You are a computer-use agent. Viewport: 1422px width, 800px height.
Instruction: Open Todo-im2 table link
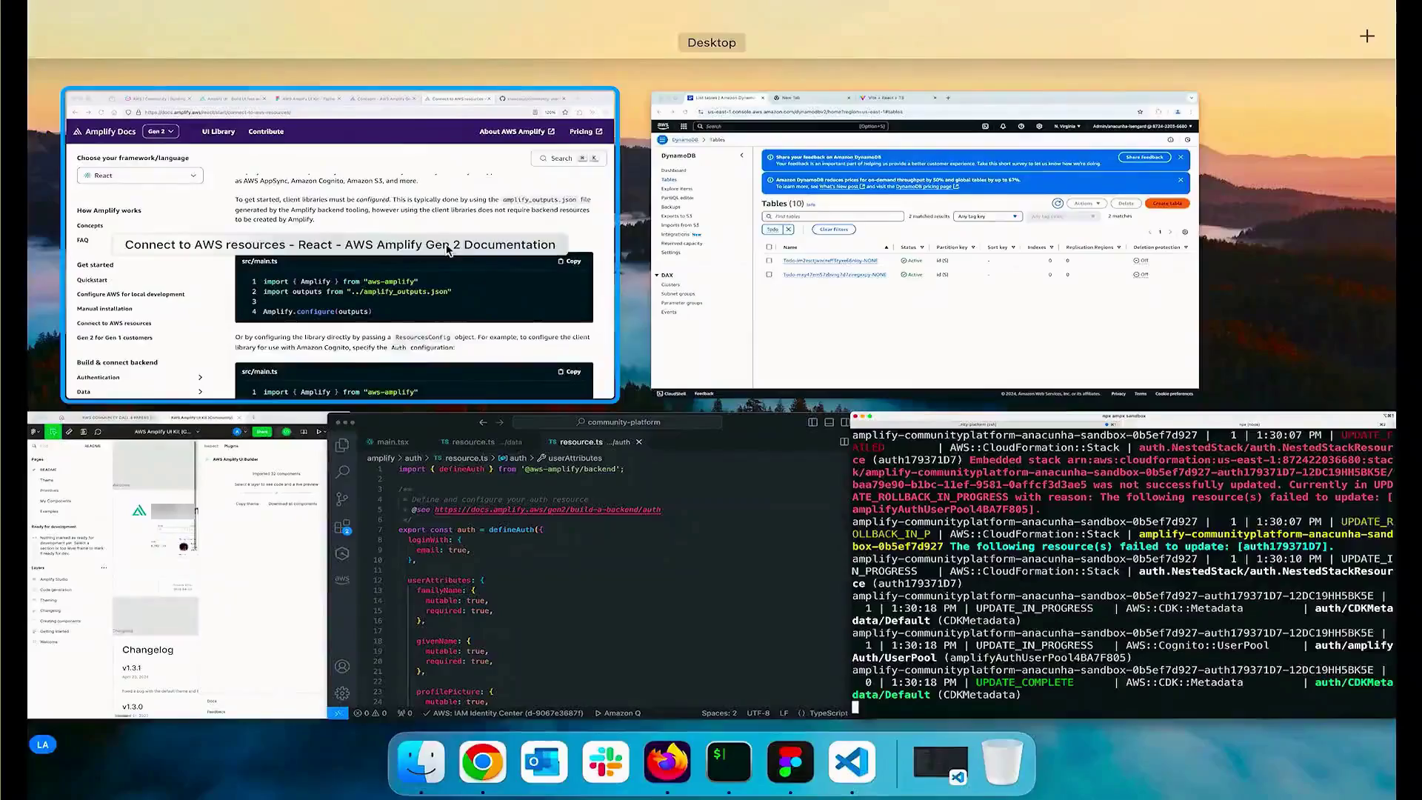point(830,261)
